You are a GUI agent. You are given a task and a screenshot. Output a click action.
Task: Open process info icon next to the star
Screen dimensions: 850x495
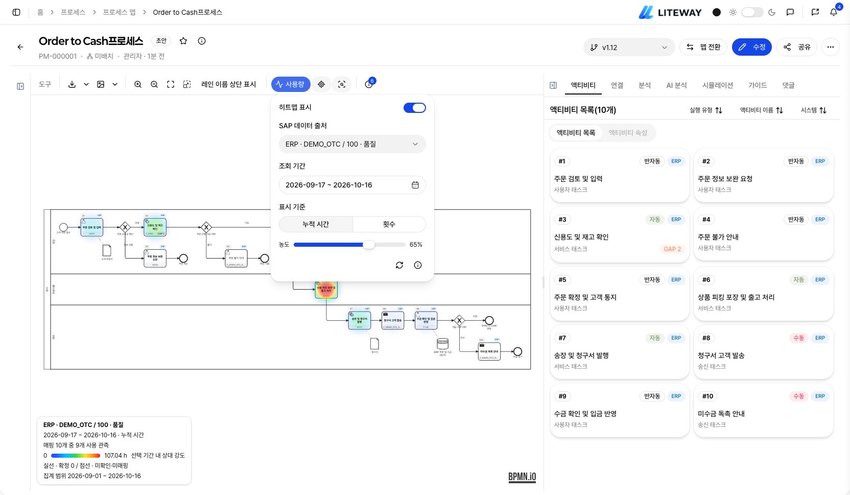click(x=202, y=41)
